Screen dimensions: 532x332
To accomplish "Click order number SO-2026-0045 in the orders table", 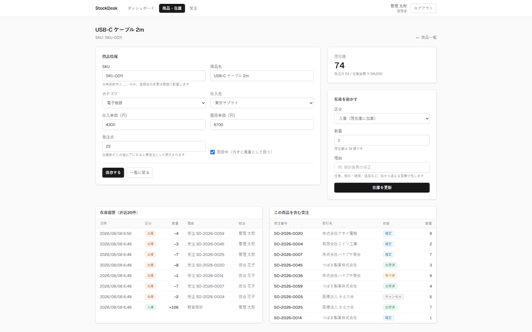I will click(x=288, y=265).
